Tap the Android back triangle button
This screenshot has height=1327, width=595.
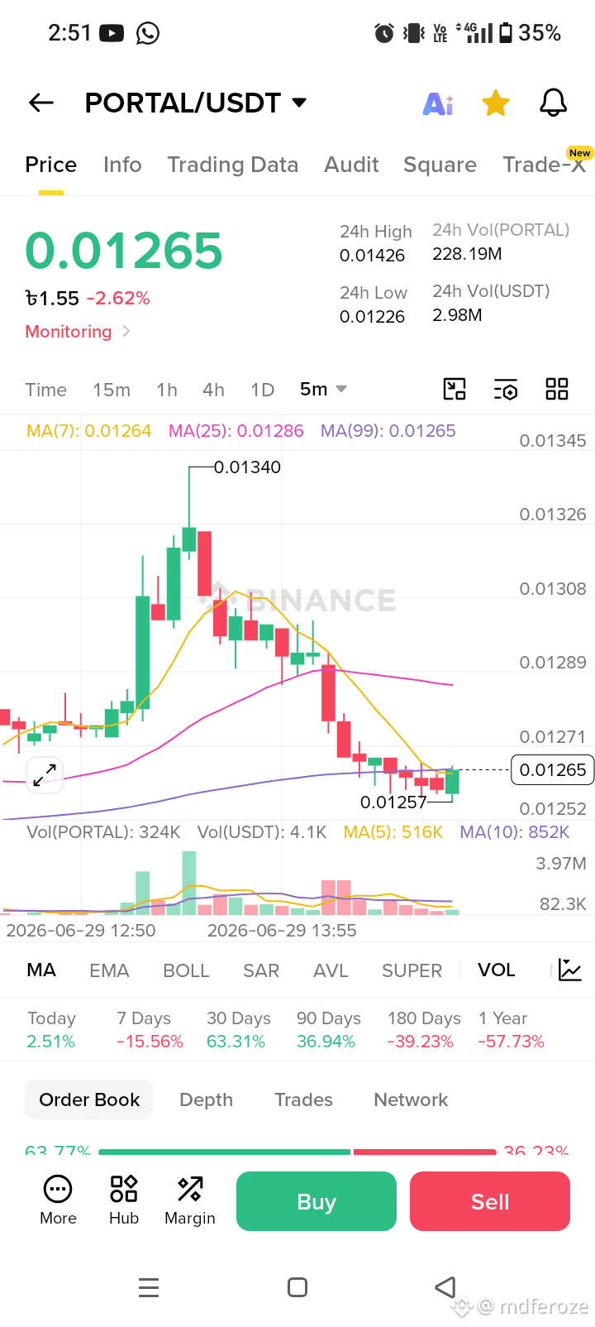(x=445, y=1287)
